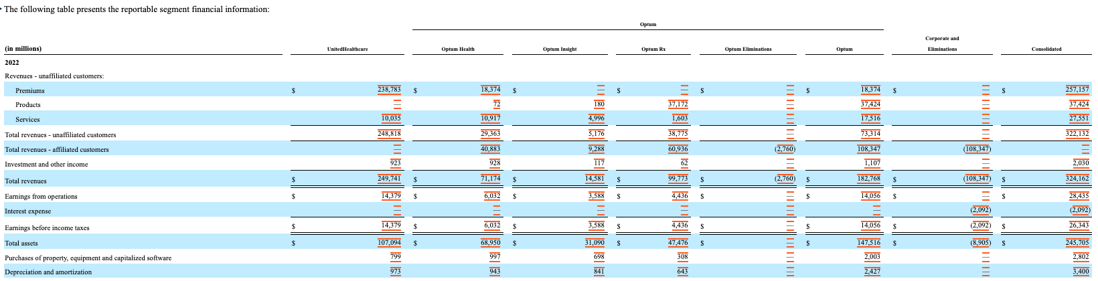The height and width of the screenshot is (281, 1098).
Task: Select the Depreciation and amortization row label
Action: click(48, 272)
